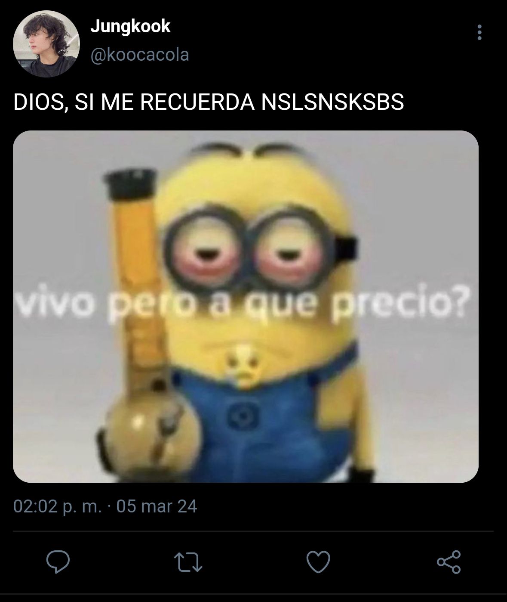Open the three-dot more options menu
Image resolution: width=507 pixels, height=602 pixels.
click(x=479, y=32)
